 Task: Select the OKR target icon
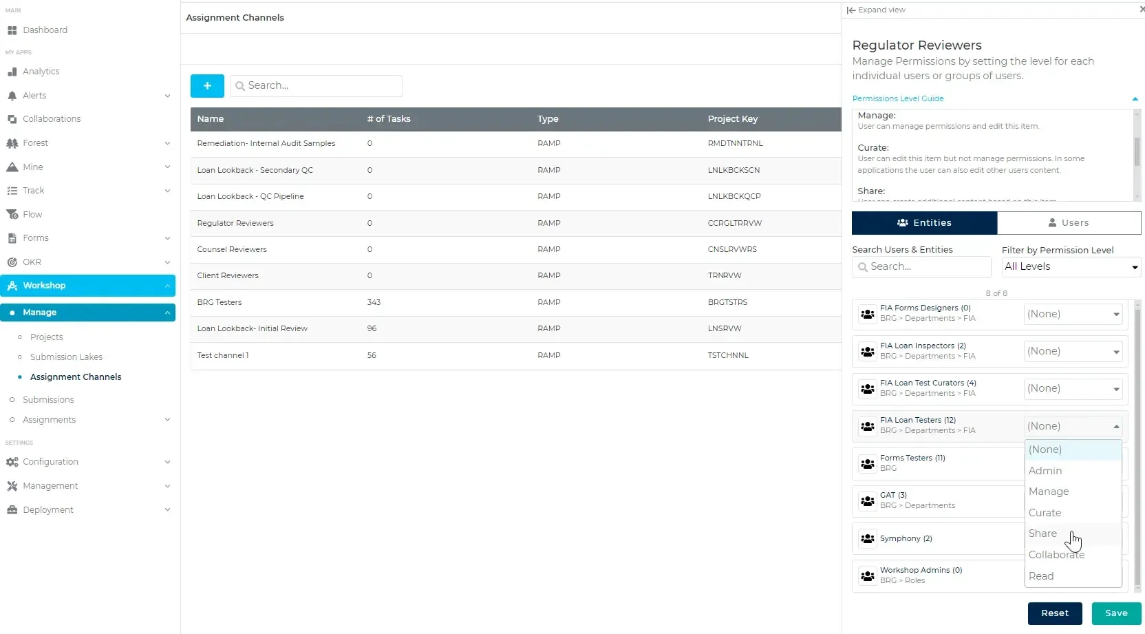[12, 262]
